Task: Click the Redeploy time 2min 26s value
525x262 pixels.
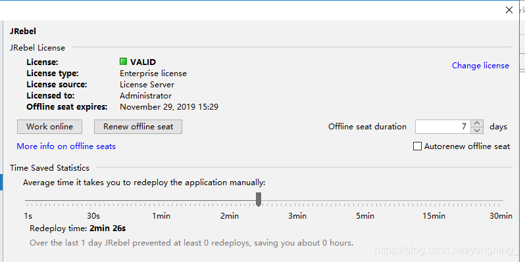Action: tap(107, 229)
